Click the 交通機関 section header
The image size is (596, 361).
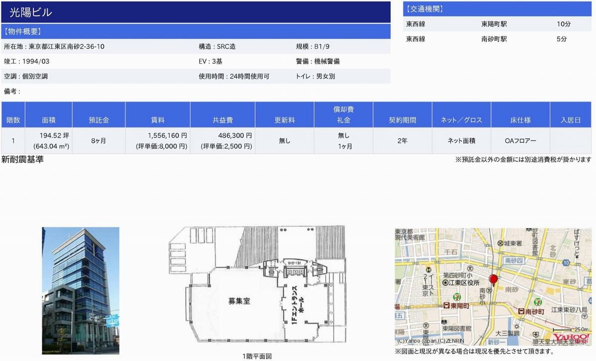pos(499,9)
